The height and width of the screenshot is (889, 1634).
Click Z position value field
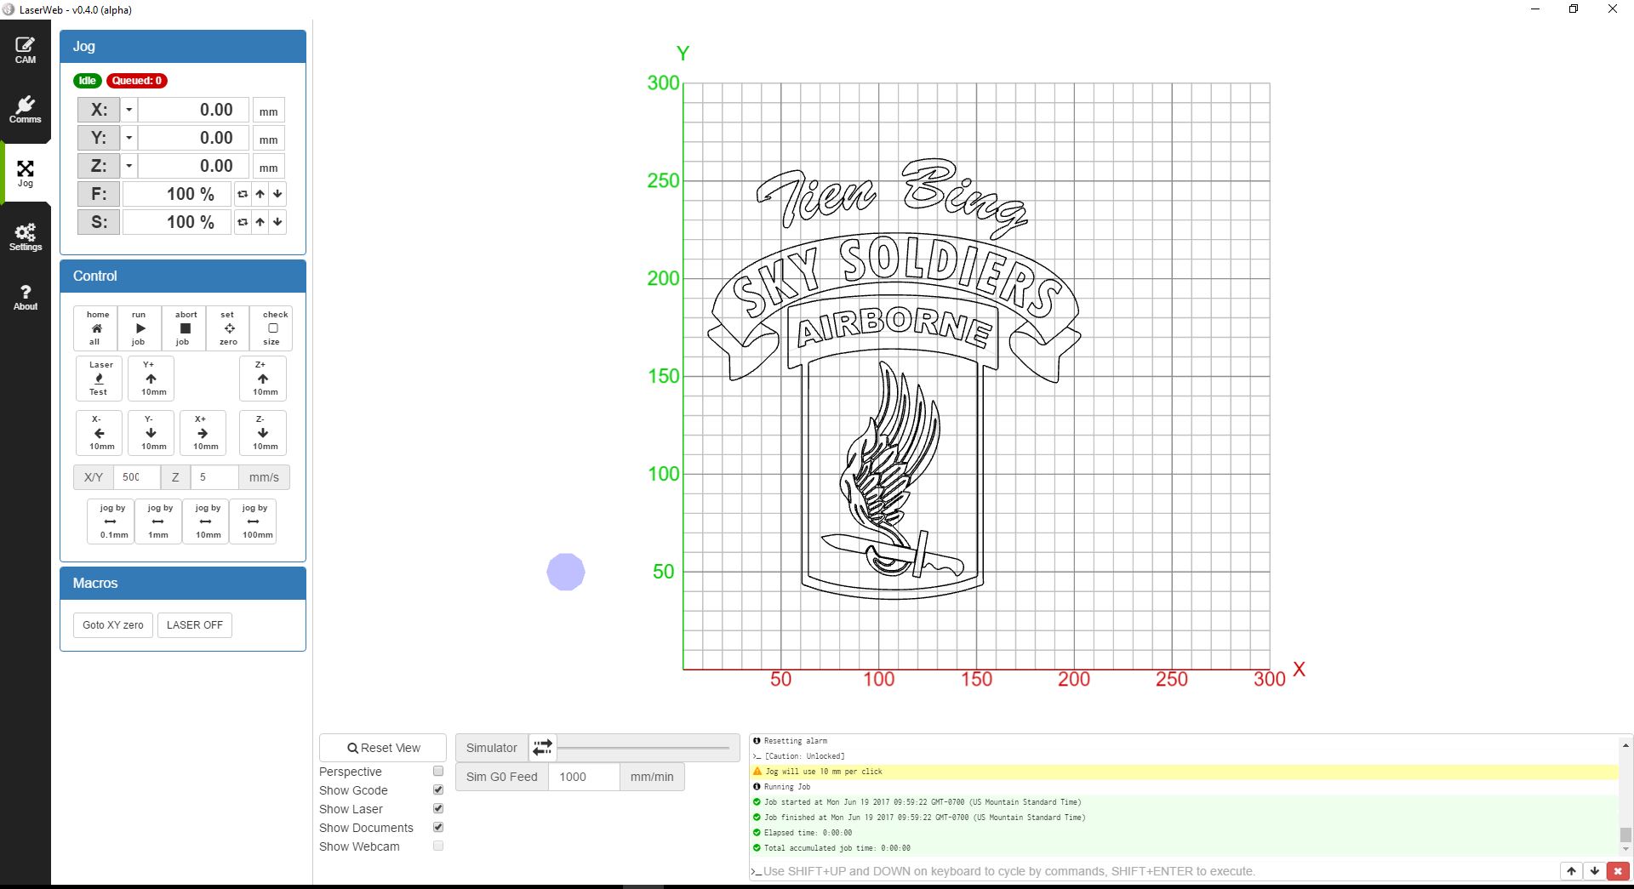point(193,166)
